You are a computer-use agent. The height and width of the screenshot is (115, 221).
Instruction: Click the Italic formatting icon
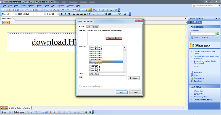click(x=65, y=14)
